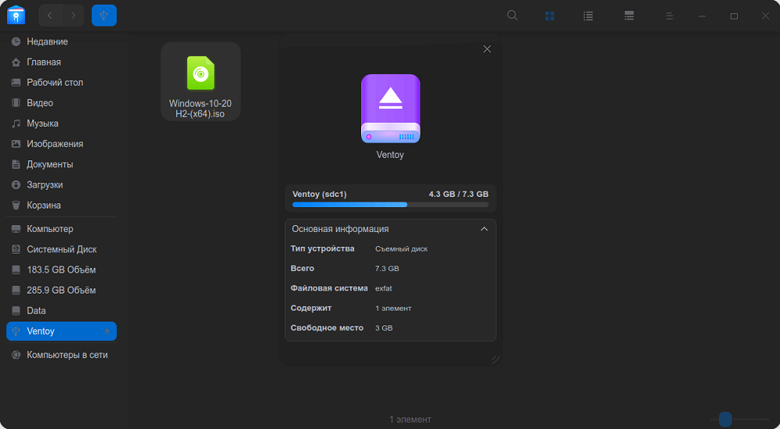This screenshot has width=780, height=429.
Task: Click the eject icon next to Ventoy
Action: [108, 332]
